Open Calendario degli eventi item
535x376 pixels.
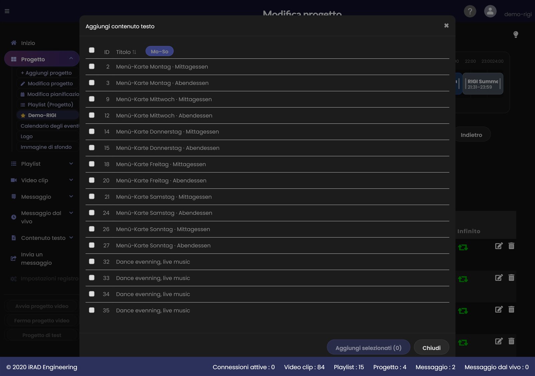47,126
